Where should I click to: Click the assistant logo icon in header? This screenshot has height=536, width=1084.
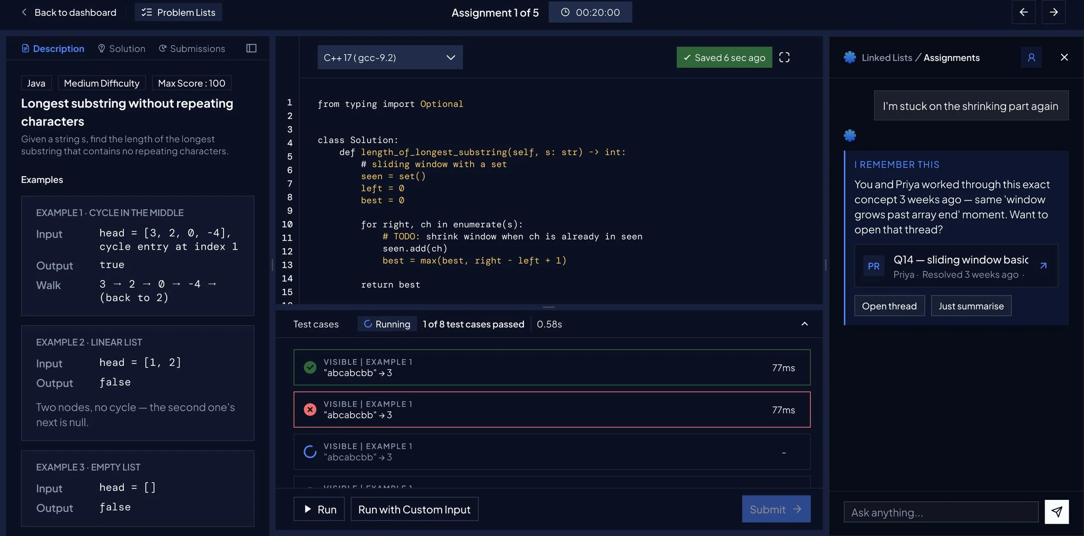coord(850,57)
